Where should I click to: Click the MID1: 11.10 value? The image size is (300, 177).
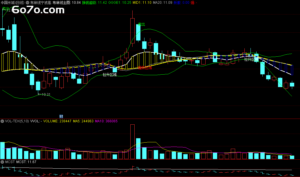[x=142, y=3]
